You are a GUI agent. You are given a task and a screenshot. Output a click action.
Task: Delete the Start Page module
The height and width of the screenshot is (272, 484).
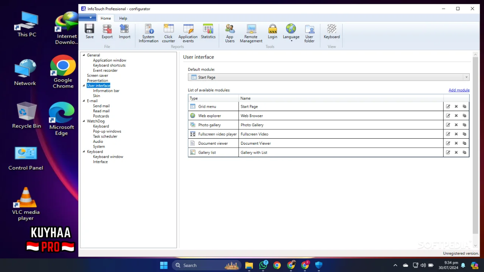tap(456, 107)
